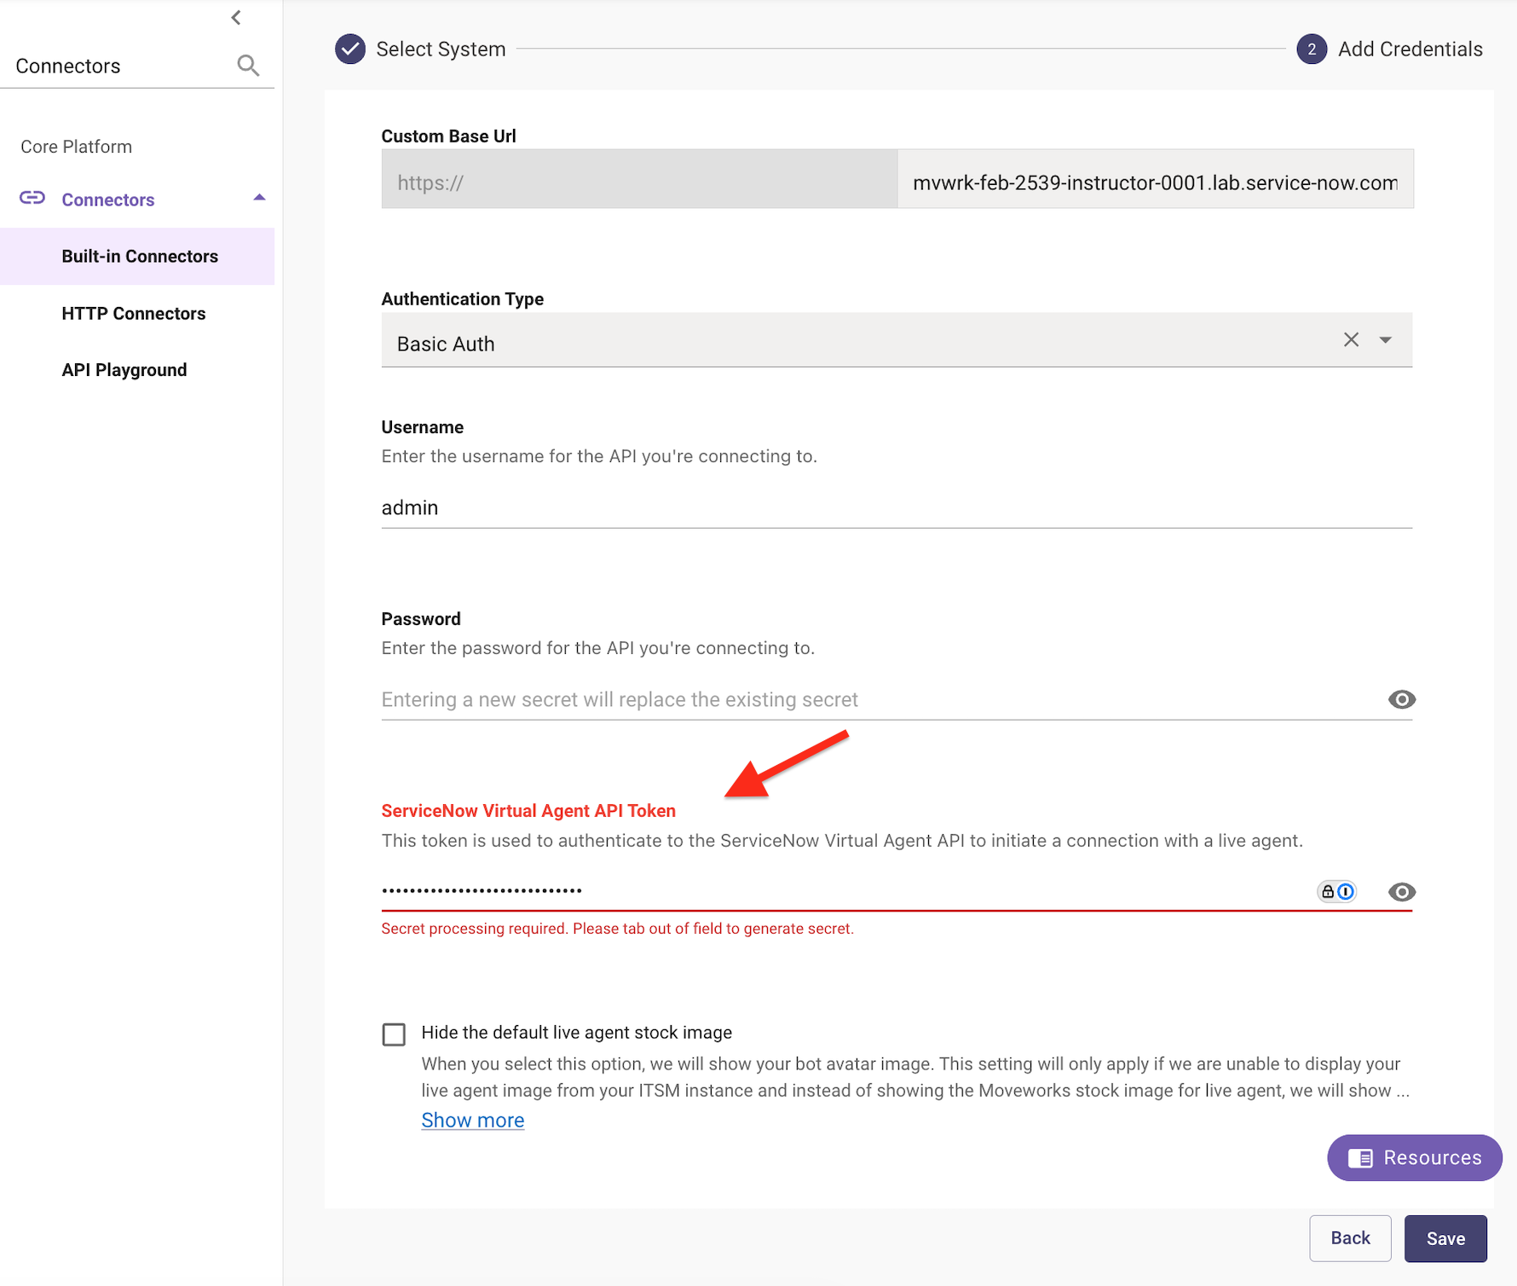Click the Connectors search magnifier icon
The width and height of the screenshot is (1517, 1286).
[x=248, y=66]
